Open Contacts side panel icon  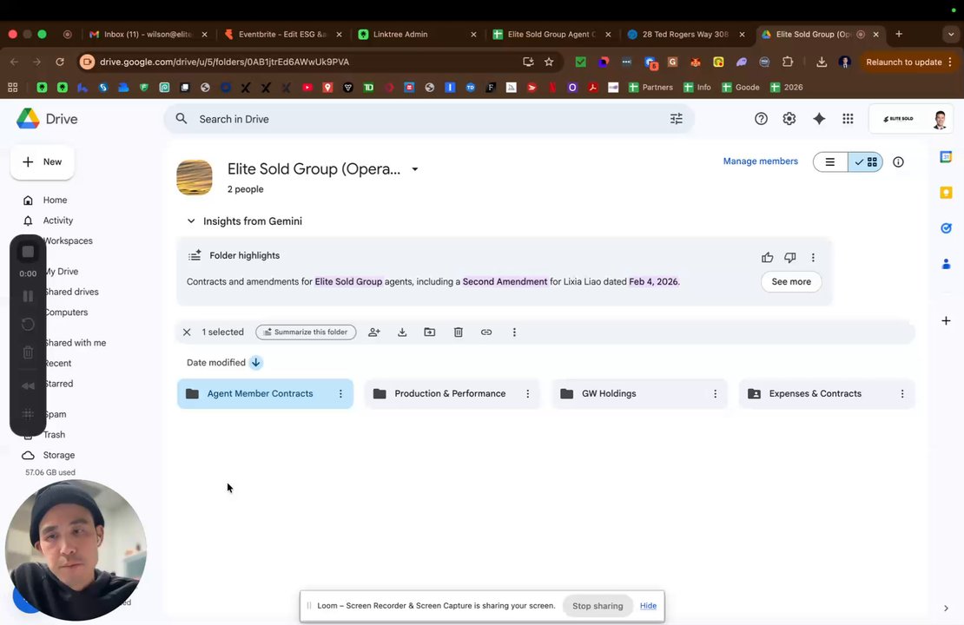pyautogui.click(x=946, y=264)
